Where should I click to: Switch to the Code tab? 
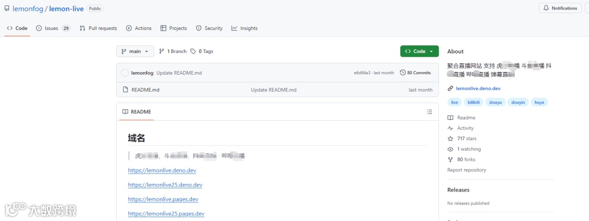tap(17, 28)
